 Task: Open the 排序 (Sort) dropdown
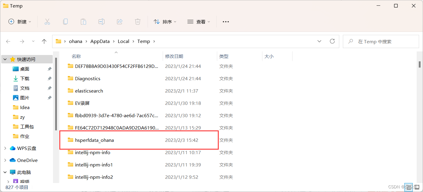165,22
